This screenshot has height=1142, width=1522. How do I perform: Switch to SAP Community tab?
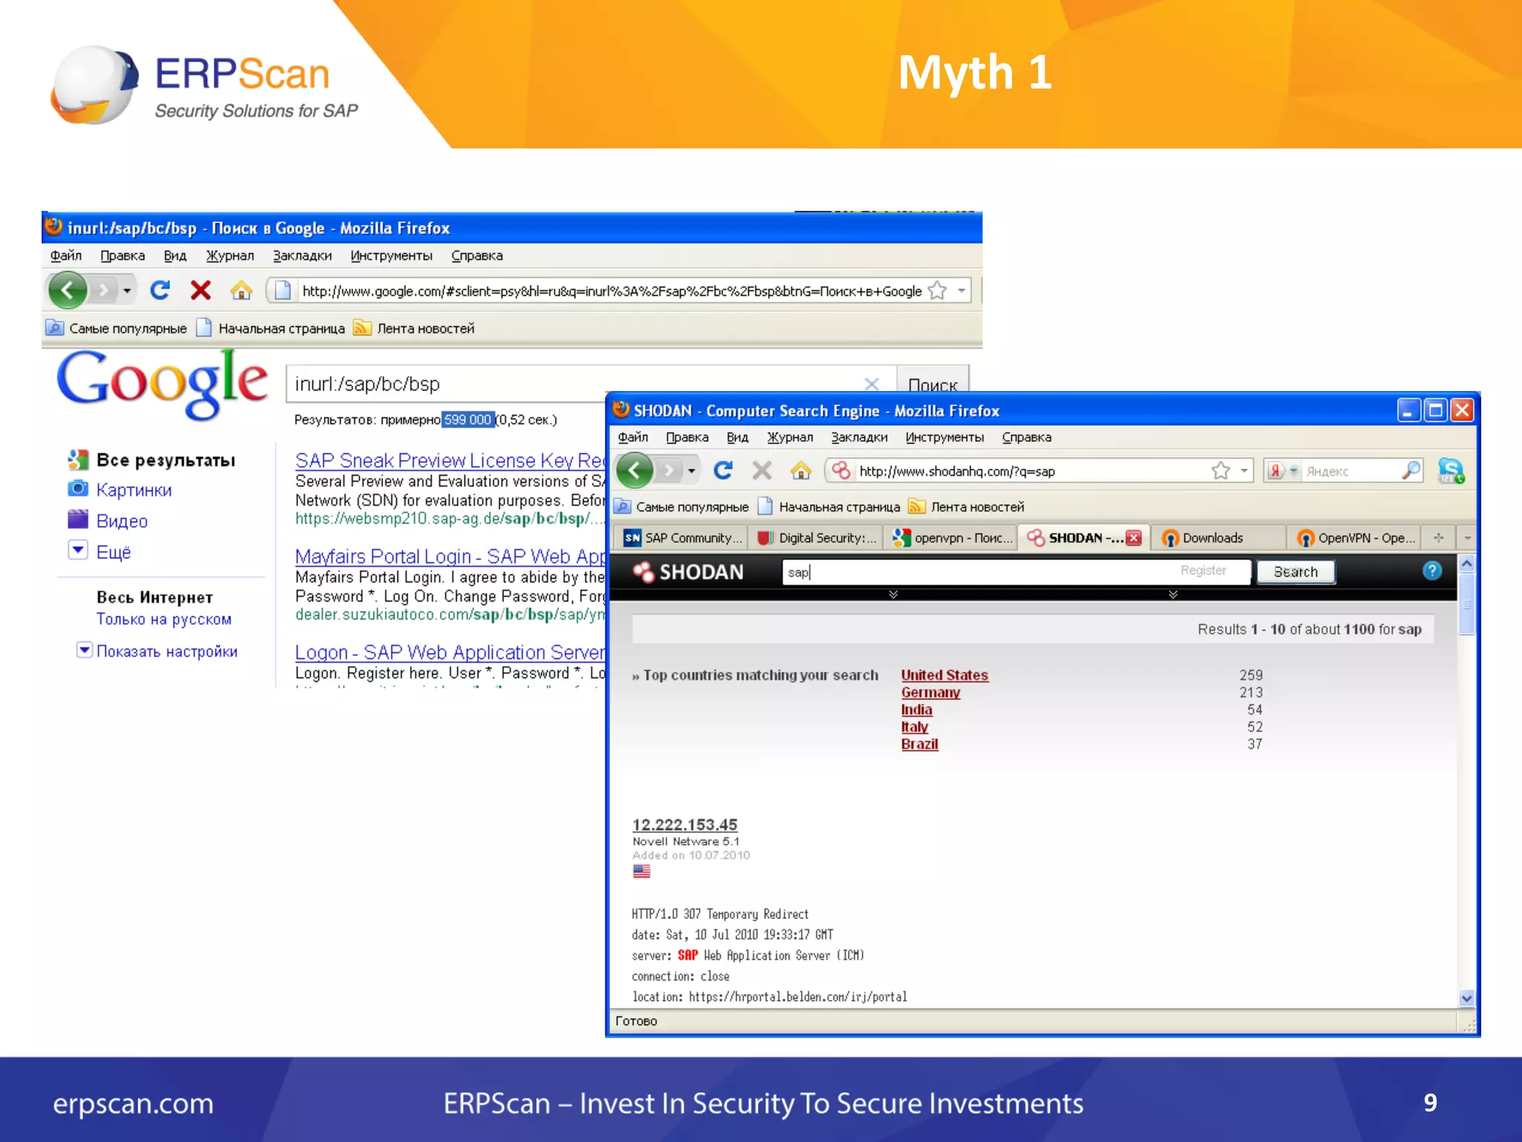(x=683, y=538)
